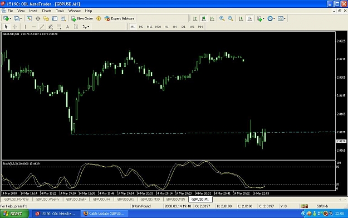Open the Window menu

click(x=75, y=11)
